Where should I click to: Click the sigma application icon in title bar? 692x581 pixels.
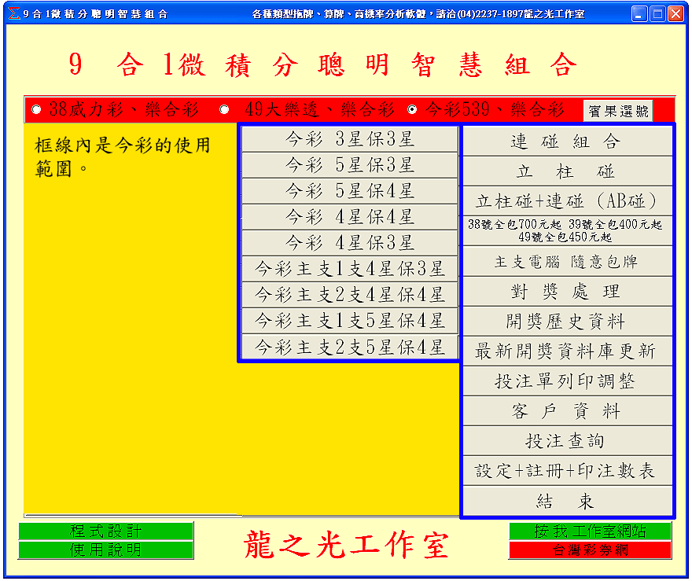click(13, 13)
